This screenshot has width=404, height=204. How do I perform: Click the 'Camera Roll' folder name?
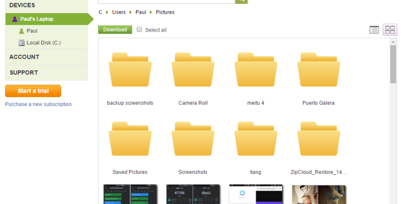193,103
